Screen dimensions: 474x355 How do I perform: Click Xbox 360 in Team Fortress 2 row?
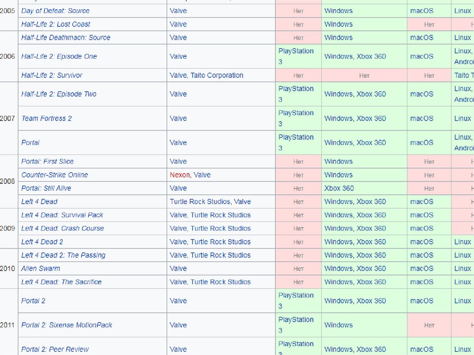[371, 118]
